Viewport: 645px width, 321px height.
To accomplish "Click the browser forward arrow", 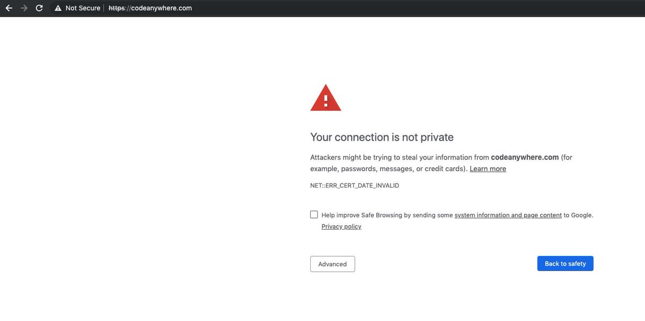I will (x=24, y=8).
